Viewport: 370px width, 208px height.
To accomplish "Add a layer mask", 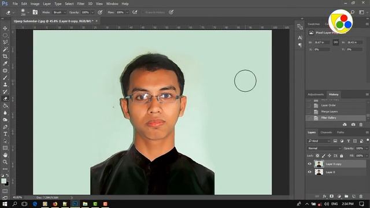I will click(x=331, y=196).
